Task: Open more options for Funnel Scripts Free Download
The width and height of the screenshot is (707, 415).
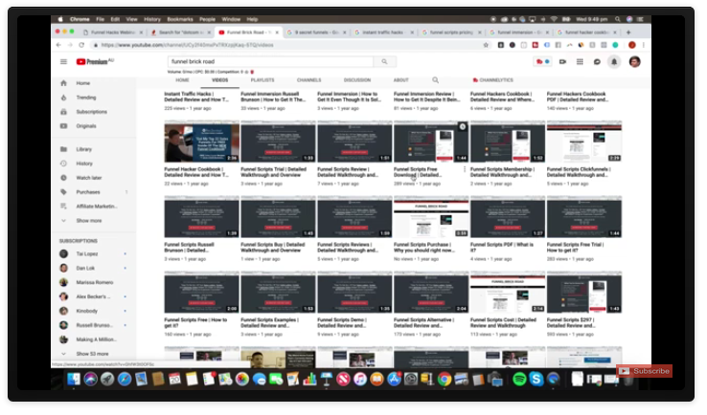Action: (465, 169)
